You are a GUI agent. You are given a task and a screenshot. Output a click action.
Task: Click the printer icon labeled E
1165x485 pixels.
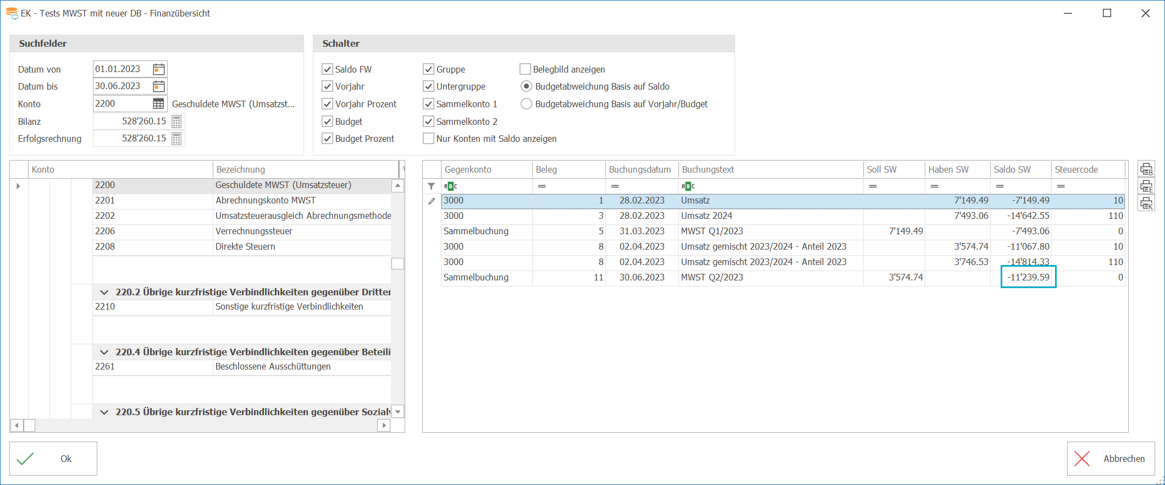1146,186
